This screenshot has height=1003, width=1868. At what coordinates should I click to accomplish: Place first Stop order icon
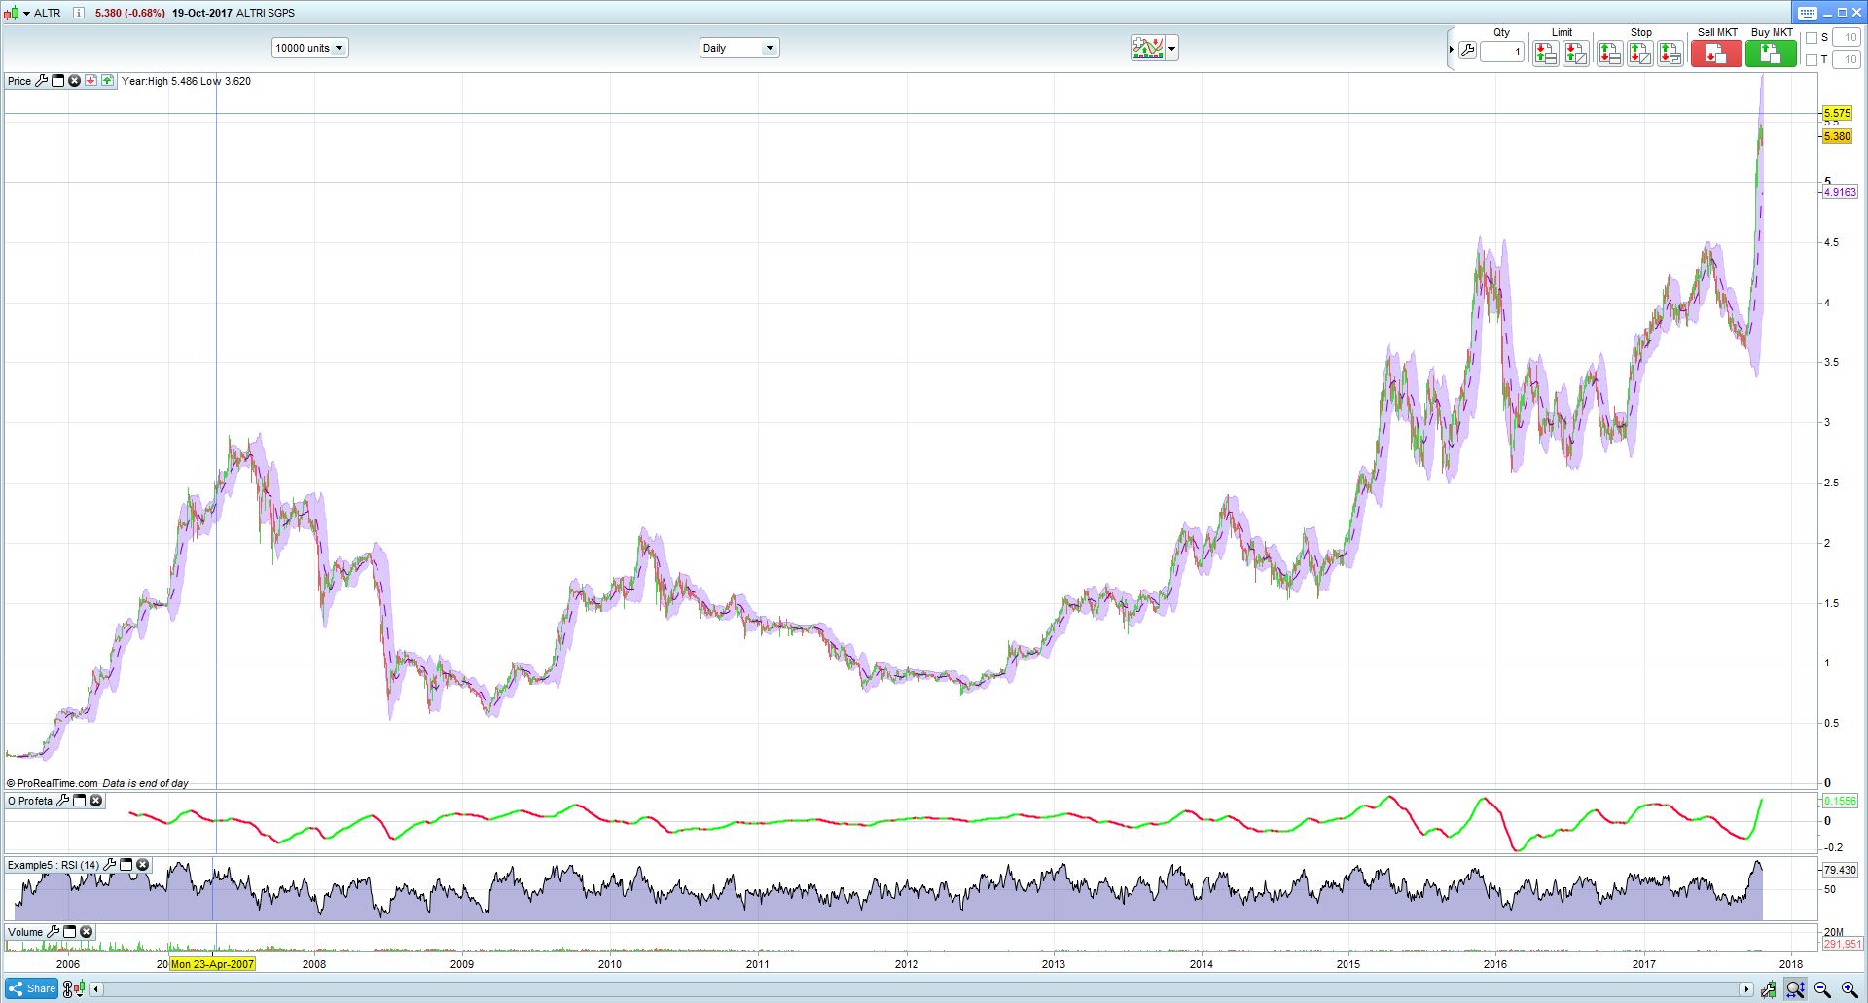1609,54
